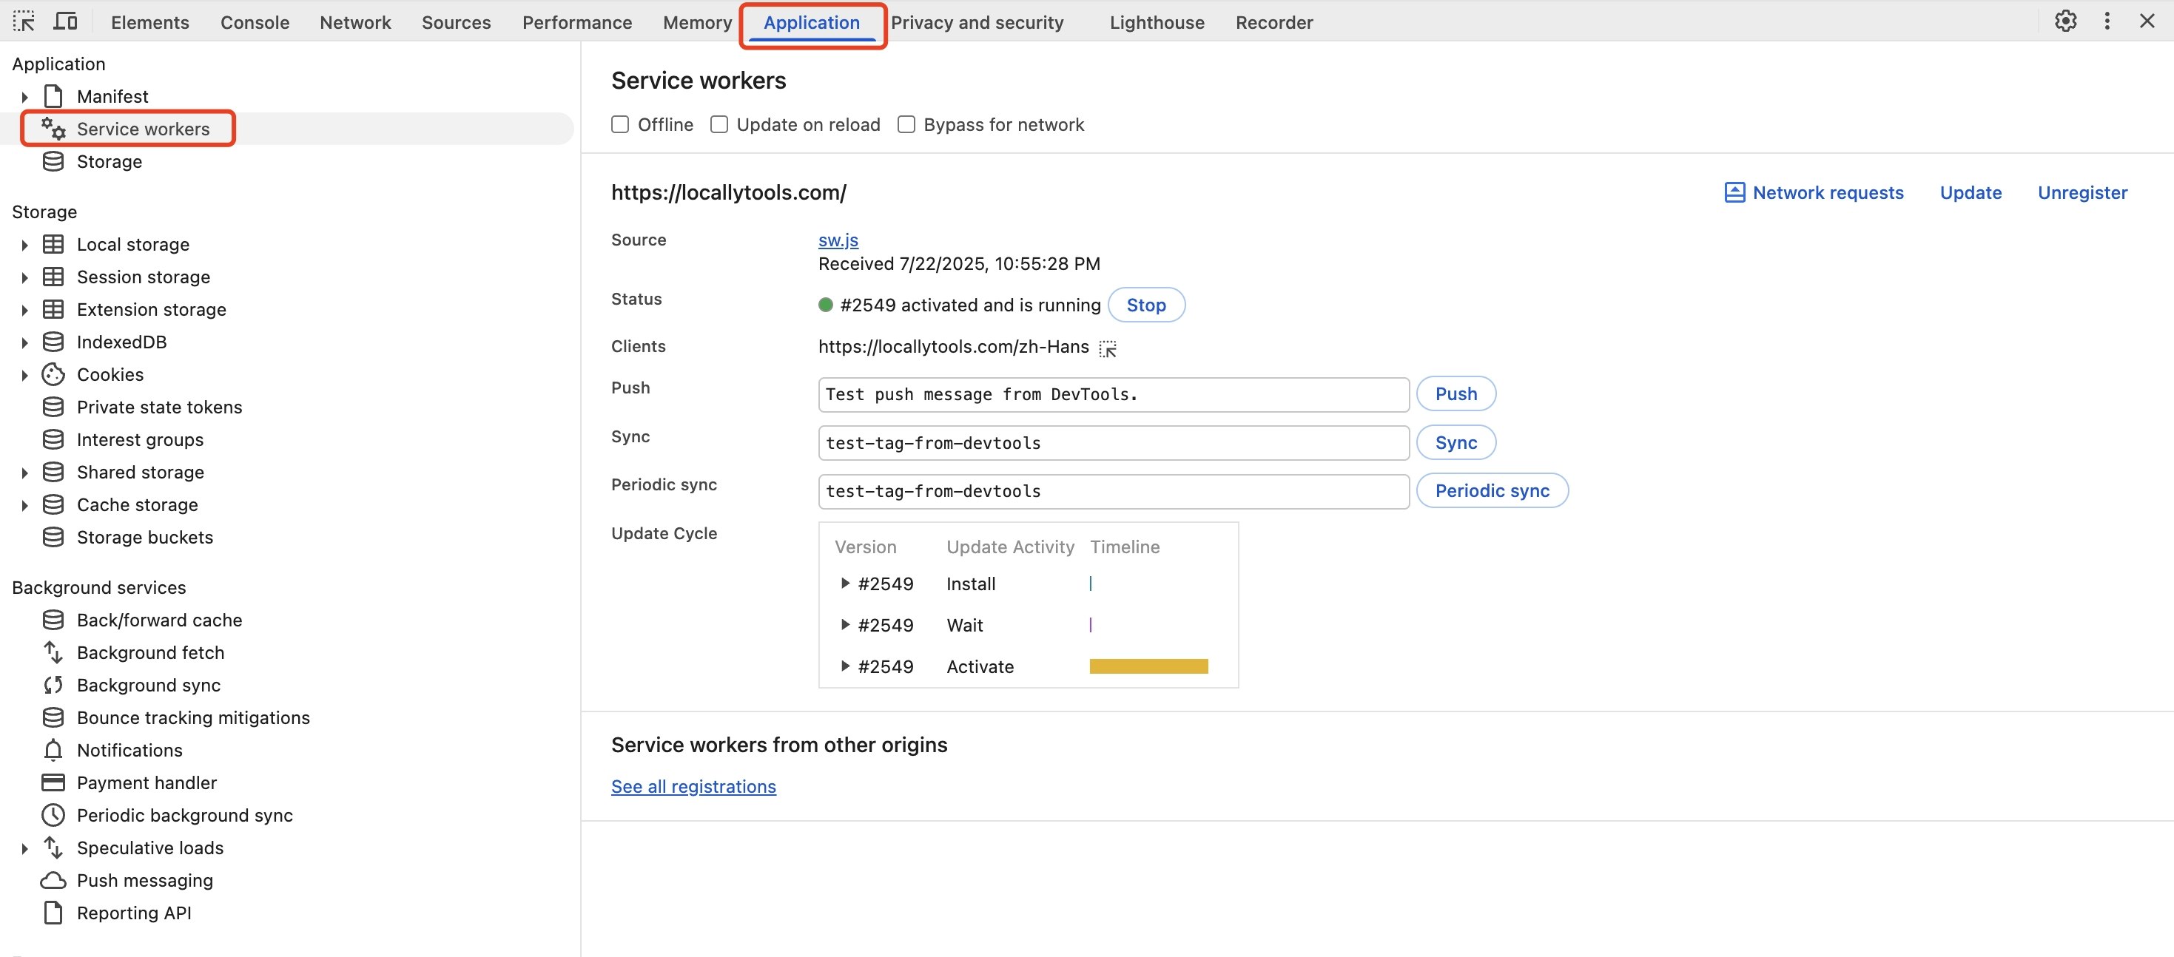The width and height of the screenshot is (2174, 957).
Task: Click the Push messaging cloud icon
Action: (53, 880)
